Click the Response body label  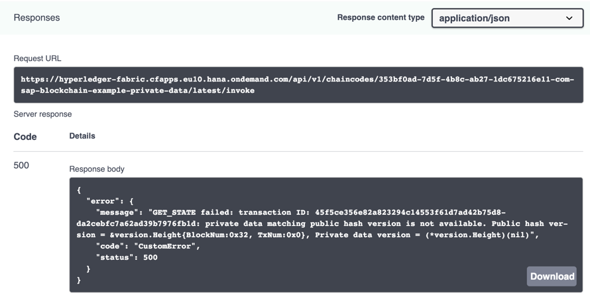97,169
